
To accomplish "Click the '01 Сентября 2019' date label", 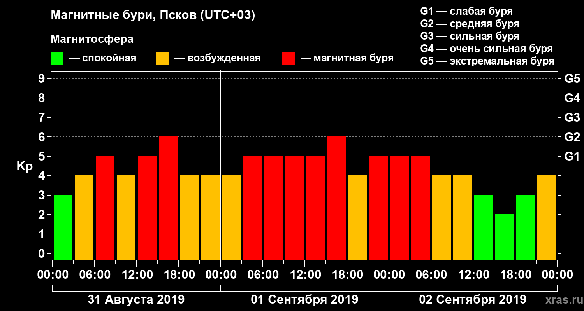I will tap(304, 300).
